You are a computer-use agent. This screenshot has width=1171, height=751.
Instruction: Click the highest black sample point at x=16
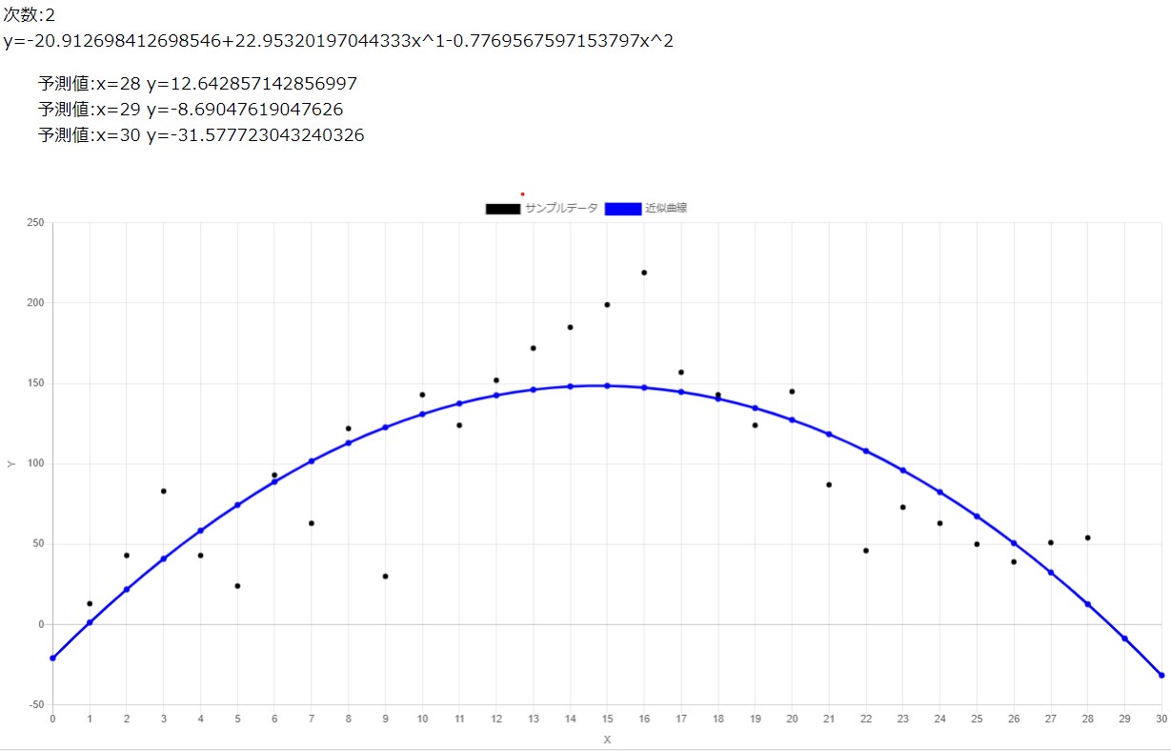pyautogui.click(x=644, y=273)
